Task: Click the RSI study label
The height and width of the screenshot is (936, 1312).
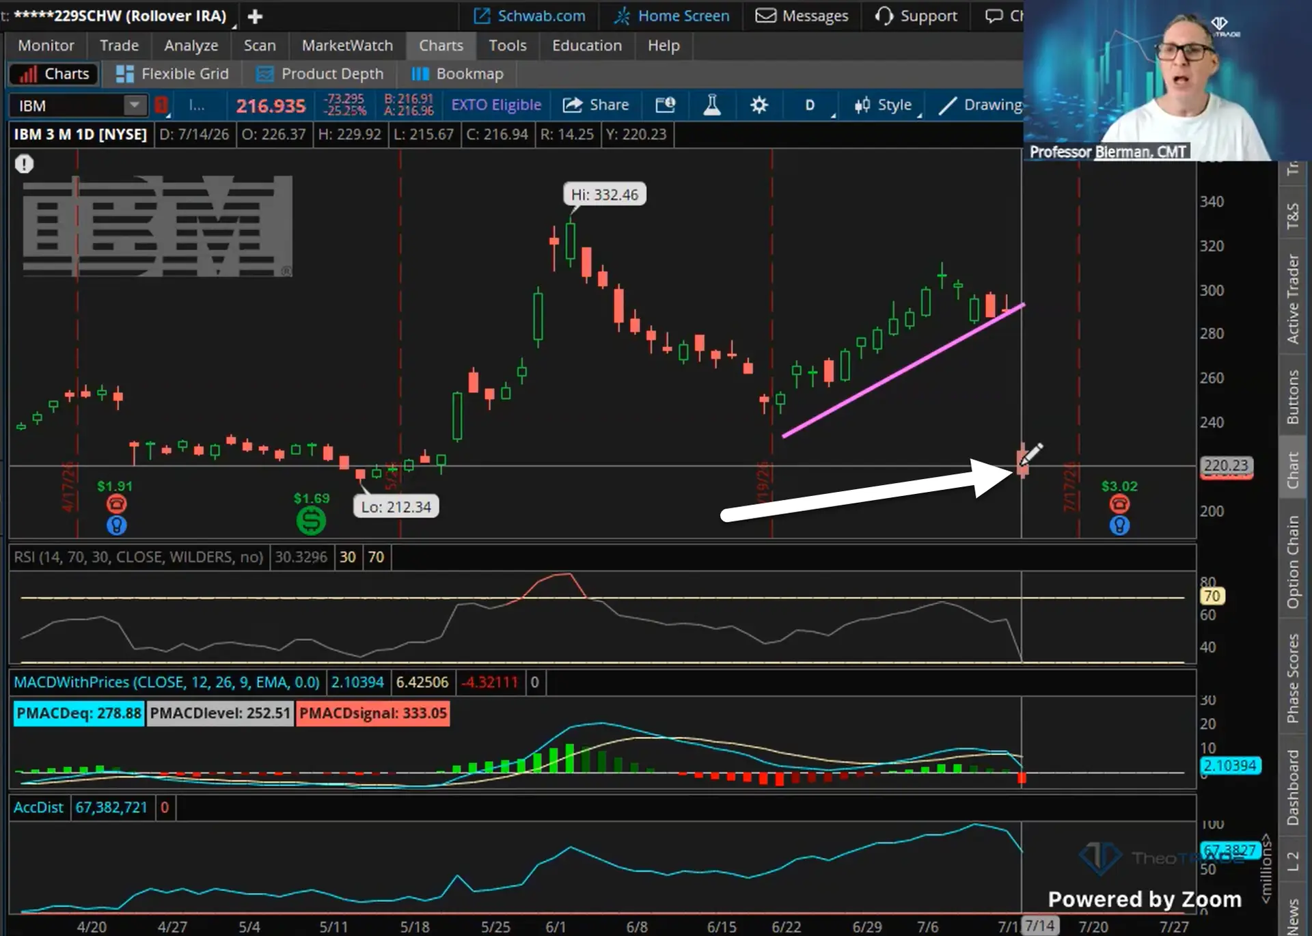Action: tap(138, 557)
